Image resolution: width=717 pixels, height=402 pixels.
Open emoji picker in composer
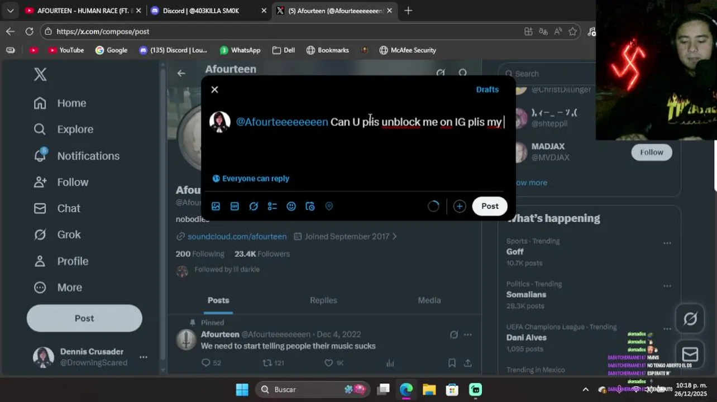click(x=291, y=206)
